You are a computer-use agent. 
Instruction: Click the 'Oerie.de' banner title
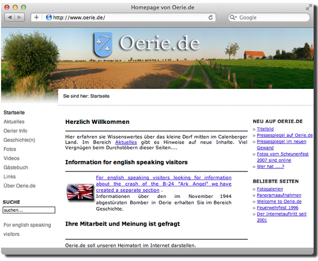[x=160, y=43]
